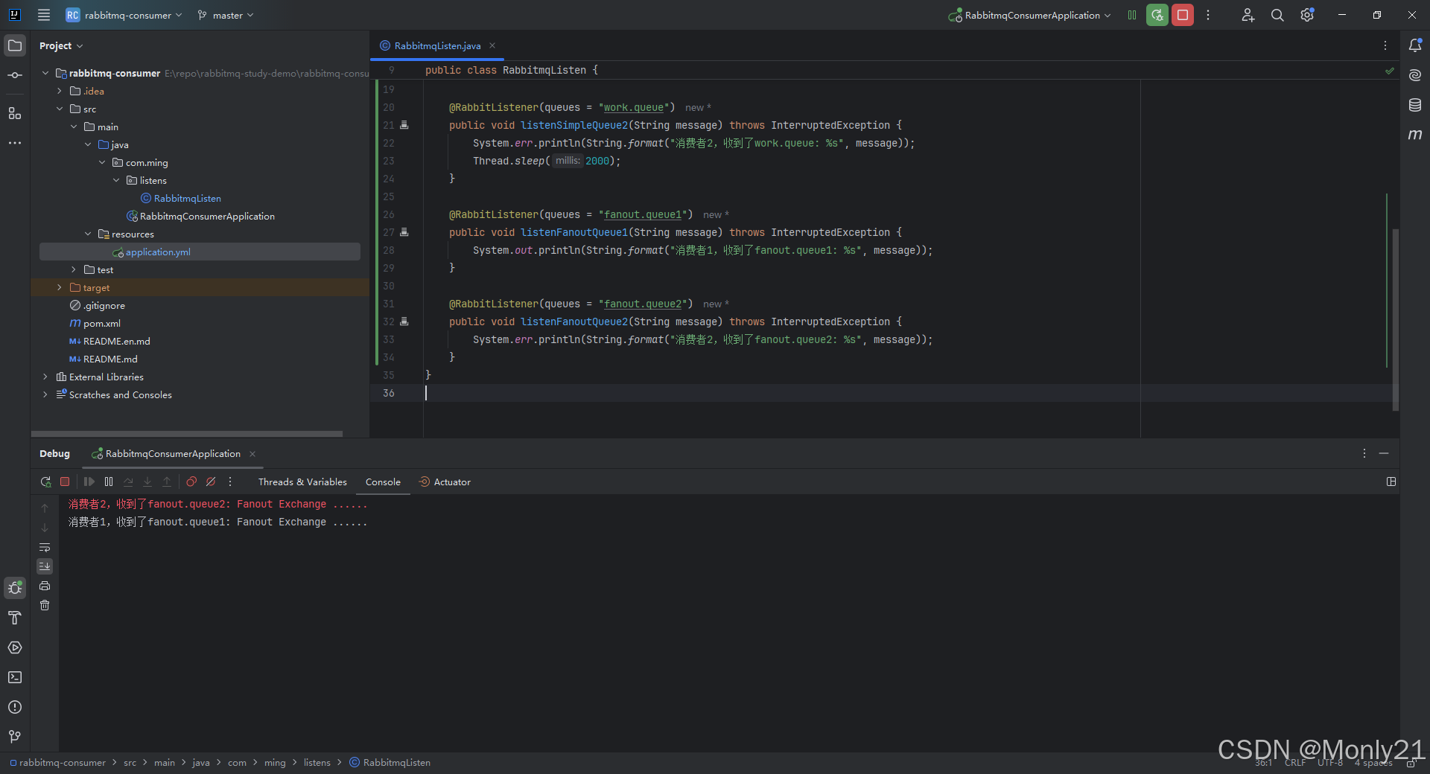Close the RabbitmqConsumerApplication debug tab
Screen dimensions: 1430x774
252,454
